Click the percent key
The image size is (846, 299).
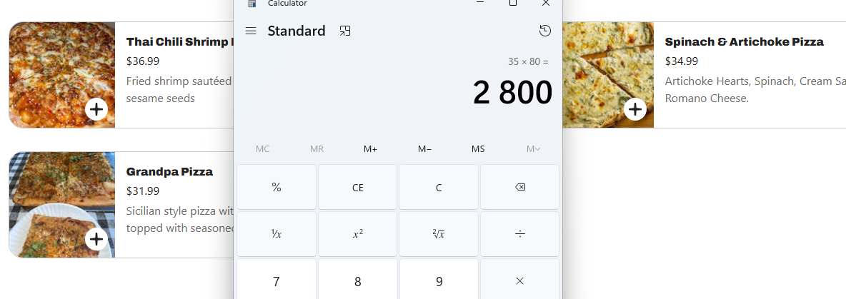click(277, 187)
